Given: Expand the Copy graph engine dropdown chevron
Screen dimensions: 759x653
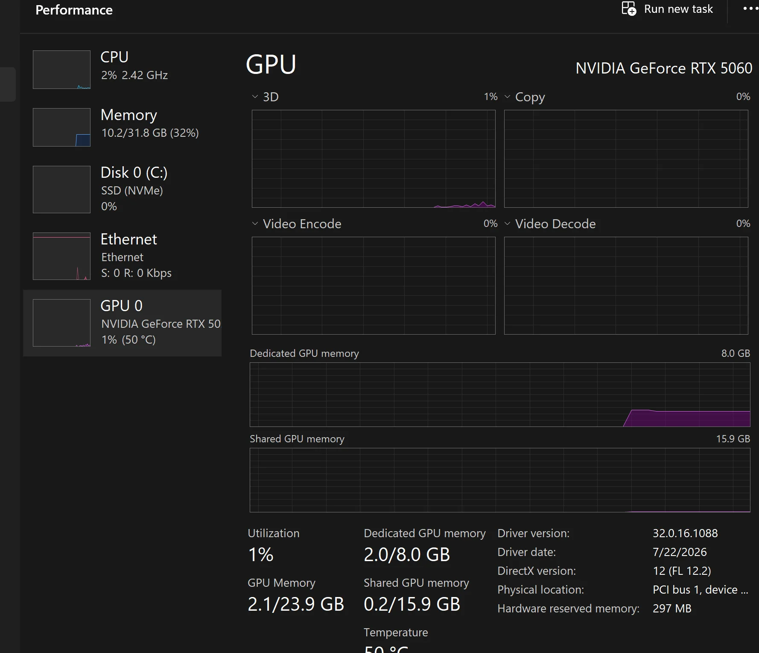Looking at the screenshot, I should [x=507, y=97].
